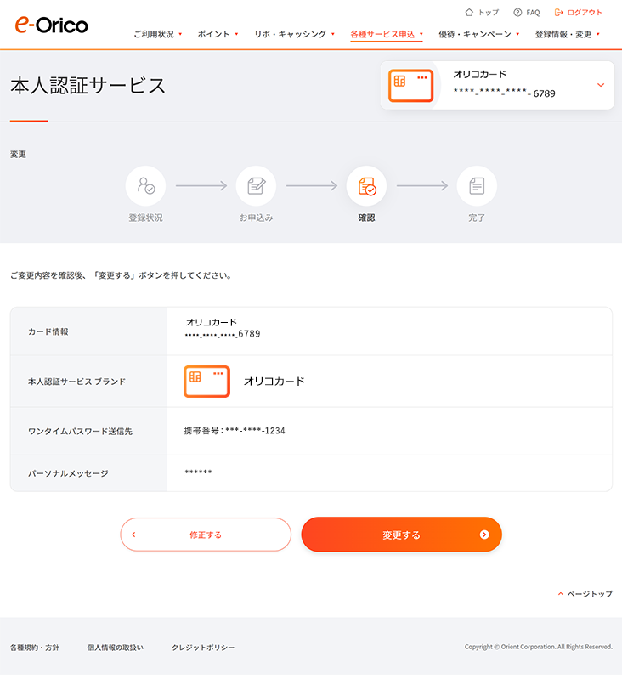This screenshot has width=622, height=679.
Task: Click the card number ending 6789 in table
Action: (223, 334)
